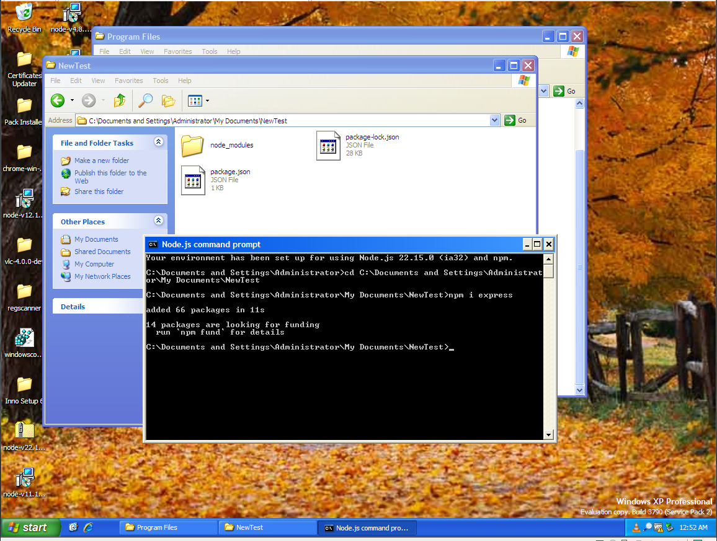This screenshot has height=541, width=717.
Task: Open the File menu in NewTest
Action: click(x=55, y=81)
